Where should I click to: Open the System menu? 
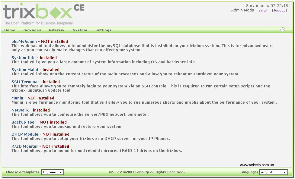(80, 30)
